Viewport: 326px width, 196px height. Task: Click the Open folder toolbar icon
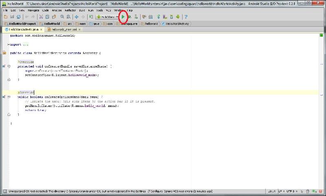coord(6,17)
